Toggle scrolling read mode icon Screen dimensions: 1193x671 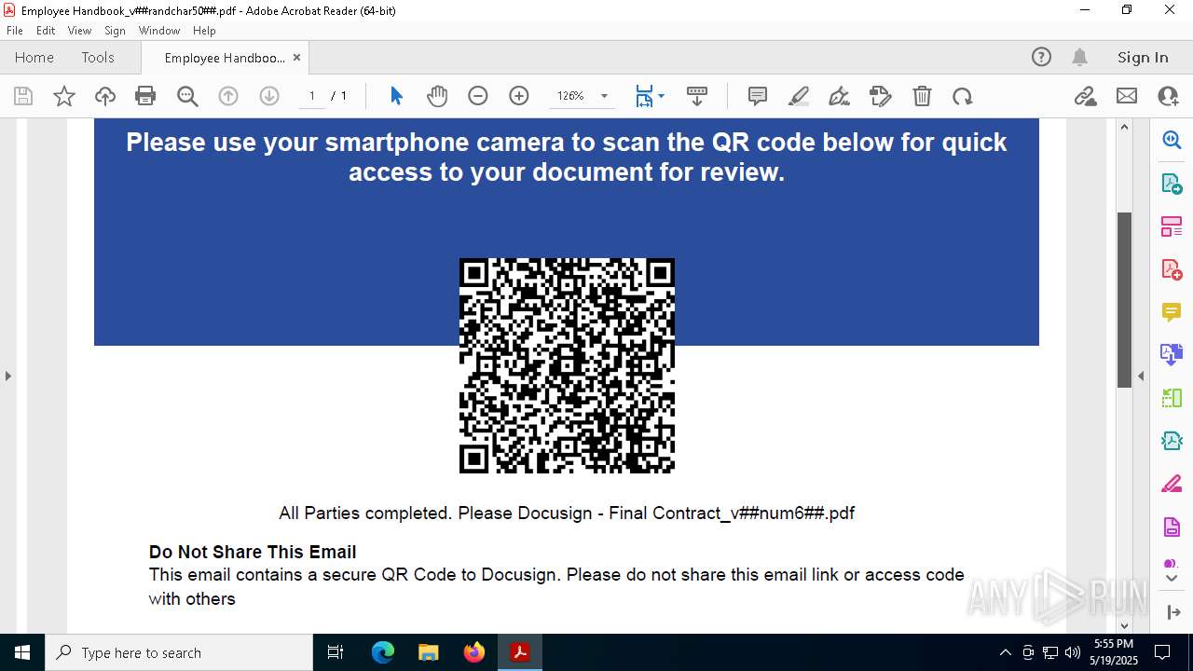[x=697, y=96]
